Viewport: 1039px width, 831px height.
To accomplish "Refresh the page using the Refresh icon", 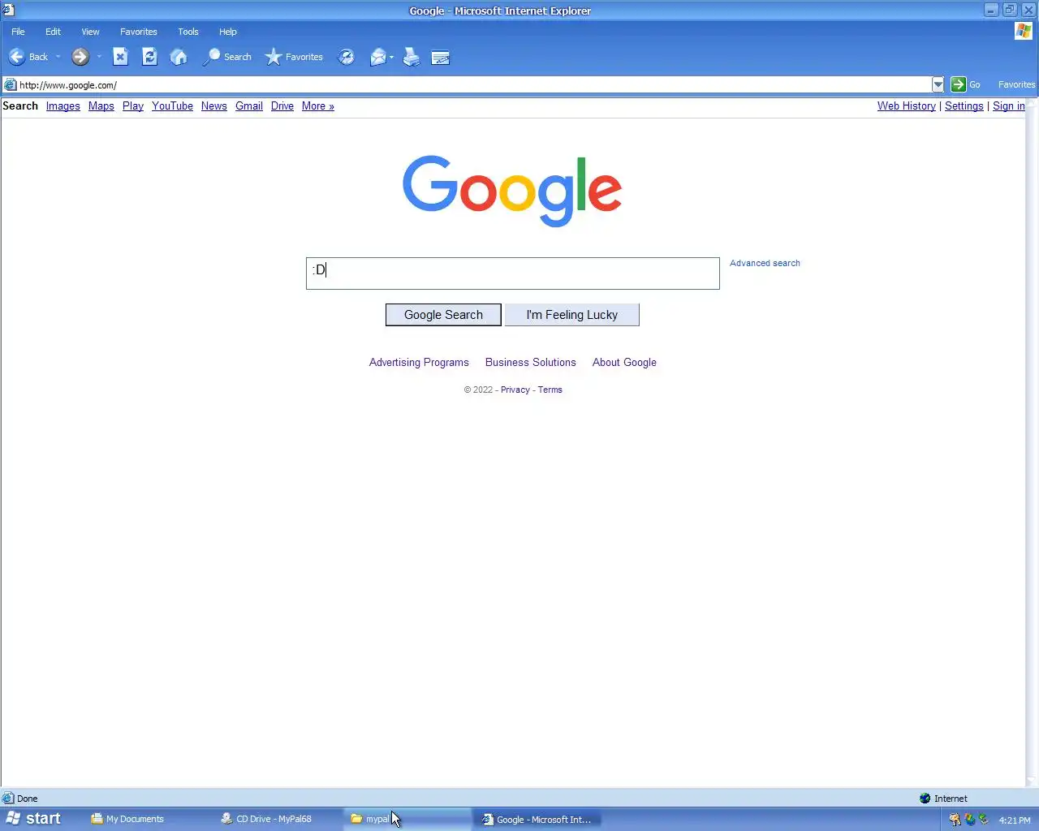I will coord(149,57).
